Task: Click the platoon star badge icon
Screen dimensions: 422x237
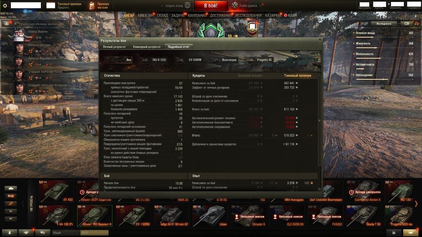Action: 187,6
